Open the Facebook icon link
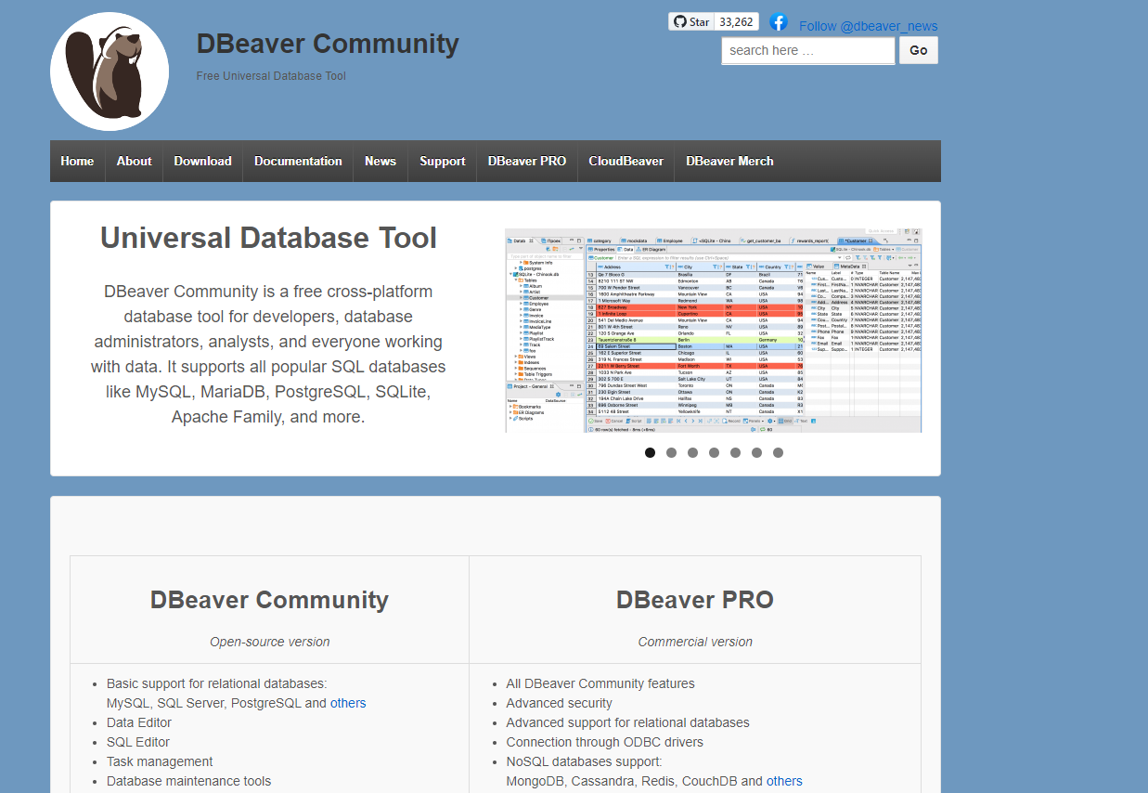Viewport: 1148px width, 793px height. (779, 22)
